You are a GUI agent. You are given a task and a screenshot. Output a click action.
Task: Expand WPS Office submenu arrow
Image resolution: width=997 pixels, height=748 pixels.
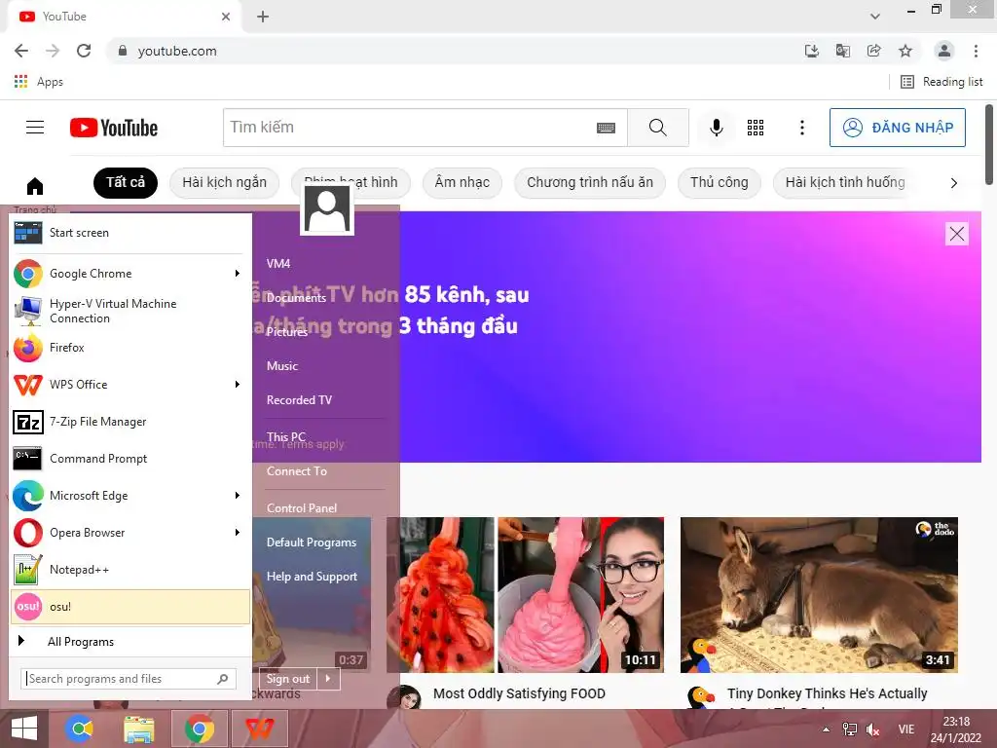(x=238, y=384)
